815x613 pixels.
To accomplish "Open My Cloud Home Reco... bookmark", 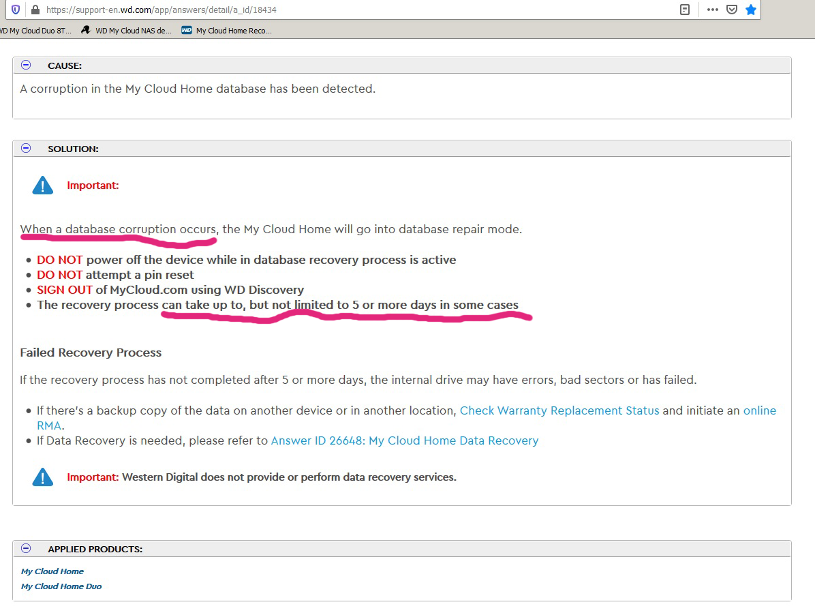I will pyautogui.click(x=227, y=31).
